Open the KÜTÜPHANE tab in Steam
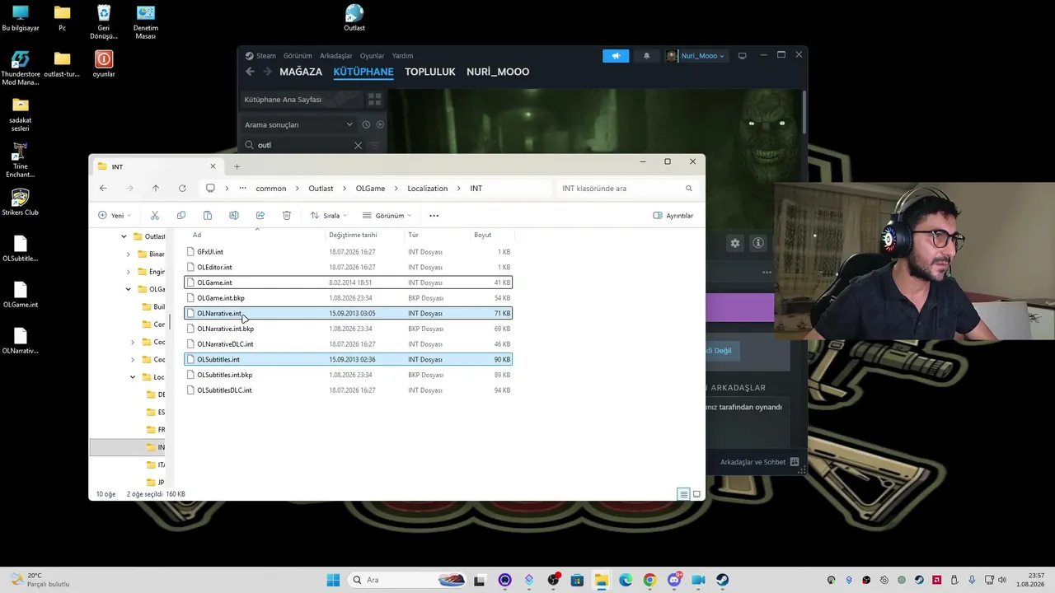The width and height of the screenshot is (1055, 593). (x=363, y=72)
